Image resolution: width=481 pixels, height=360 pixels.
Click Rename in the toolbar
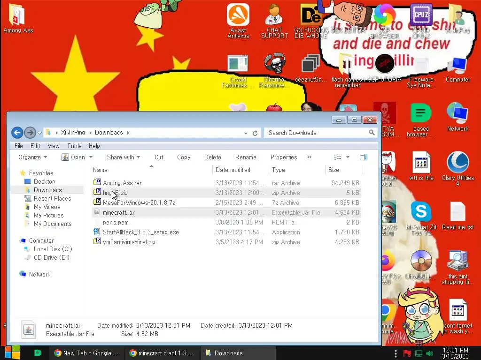pyautogui.click(x=246, y=157)
